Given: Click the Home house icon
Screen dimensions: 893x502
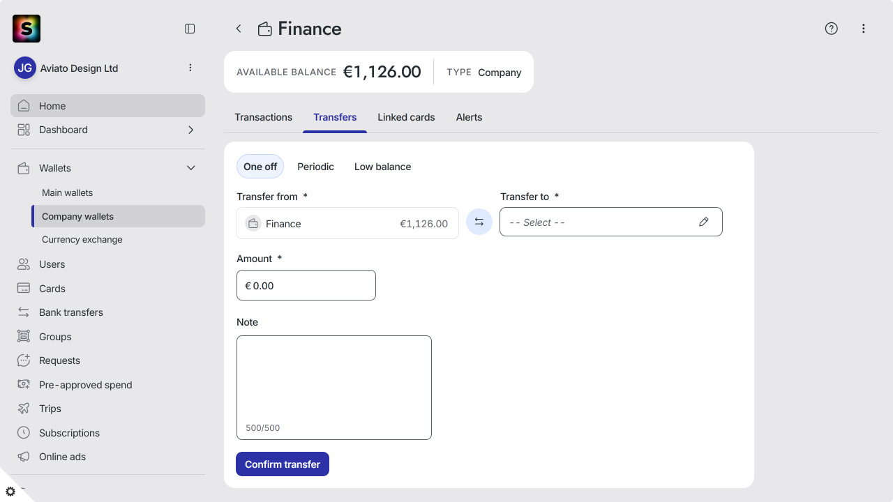Looking at the screenshot, I should pyautogui.click(x=24, y=106).
